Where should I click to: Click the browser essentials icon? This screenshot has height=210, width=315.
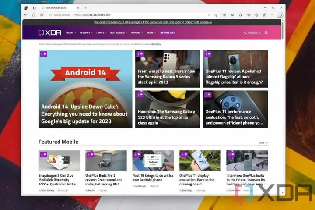[240, 15]
